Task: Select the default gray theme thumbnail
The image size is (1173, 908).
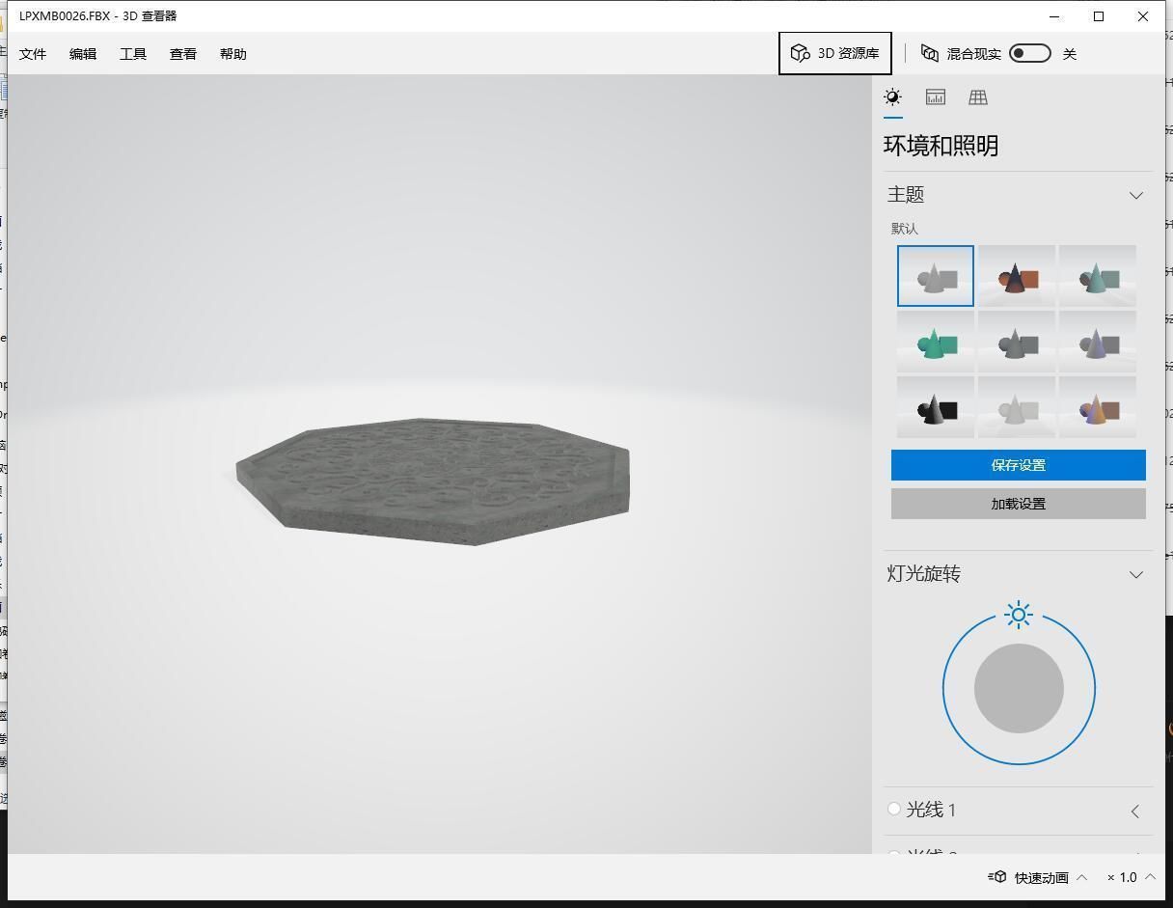Action: [936, 276]
